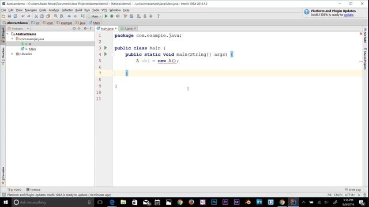The image size is (369, 207).
Task: Click the Open folder toolbar icon
Action: [3, 16]
